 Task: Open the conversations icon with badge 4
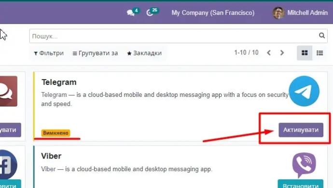pos(133,12)
